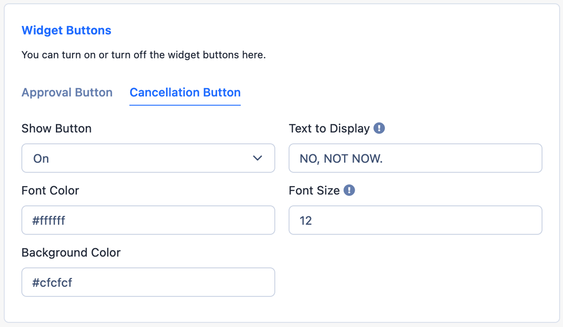Click the Show Button label
This screenshot has width=563, height=327.
[56, 129]
